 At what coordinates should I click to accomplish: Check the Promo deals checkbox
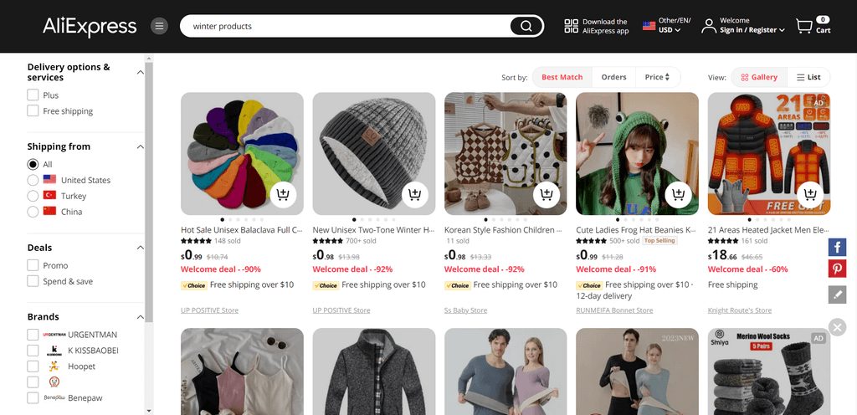33,265
